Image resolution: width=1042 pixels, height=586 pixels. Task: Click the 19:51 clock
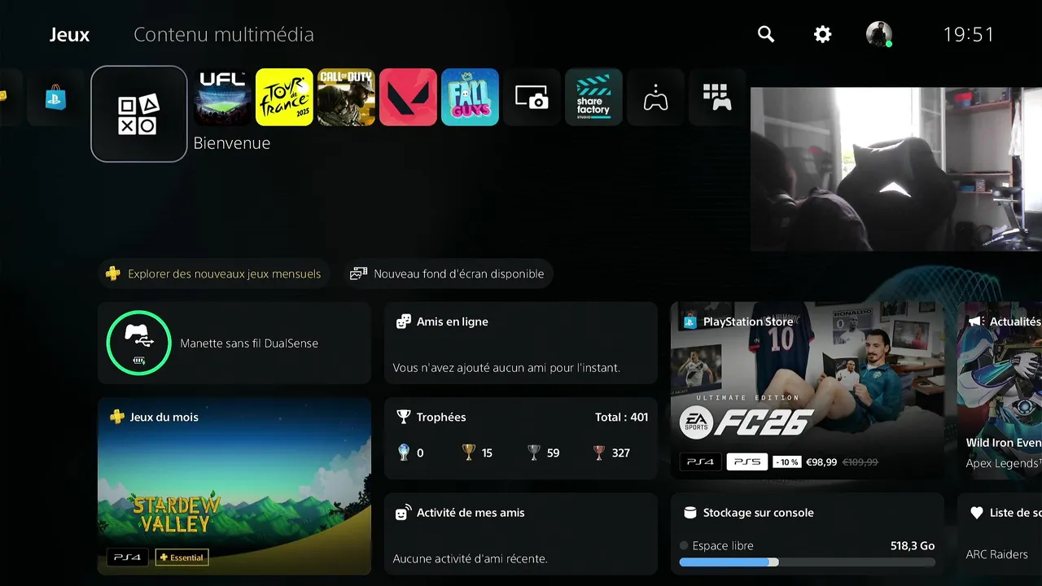tap(969, 34)
